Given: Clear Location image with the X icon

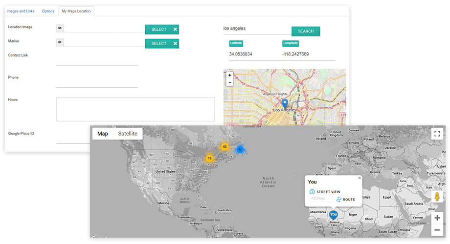Looking at the screenshot, I should tap(175, 29).
